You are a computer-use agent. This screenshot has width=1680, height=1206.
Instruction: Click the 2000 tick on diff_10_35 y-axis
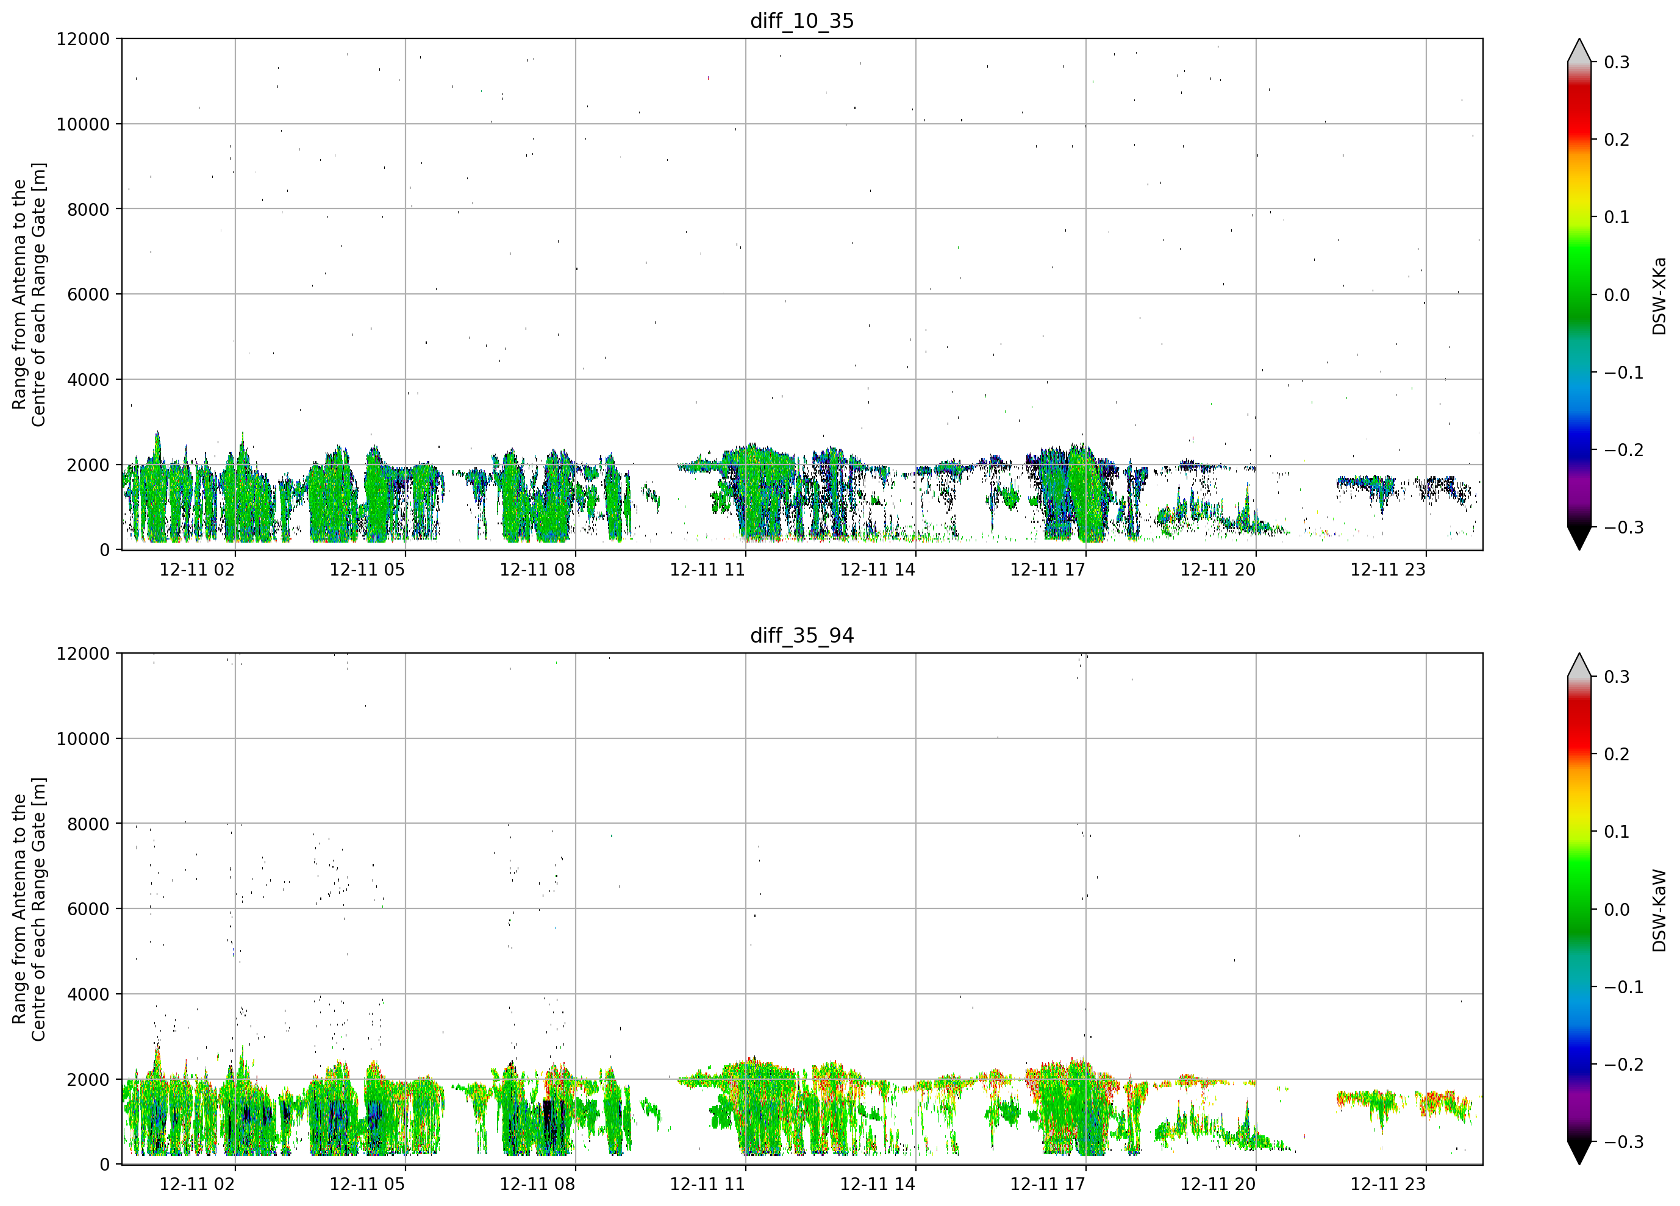(88, 465)
